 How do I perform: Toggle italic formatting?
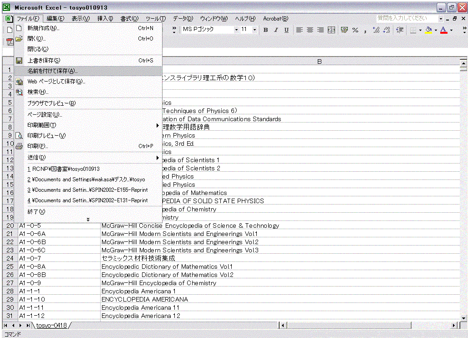(276, 30)
